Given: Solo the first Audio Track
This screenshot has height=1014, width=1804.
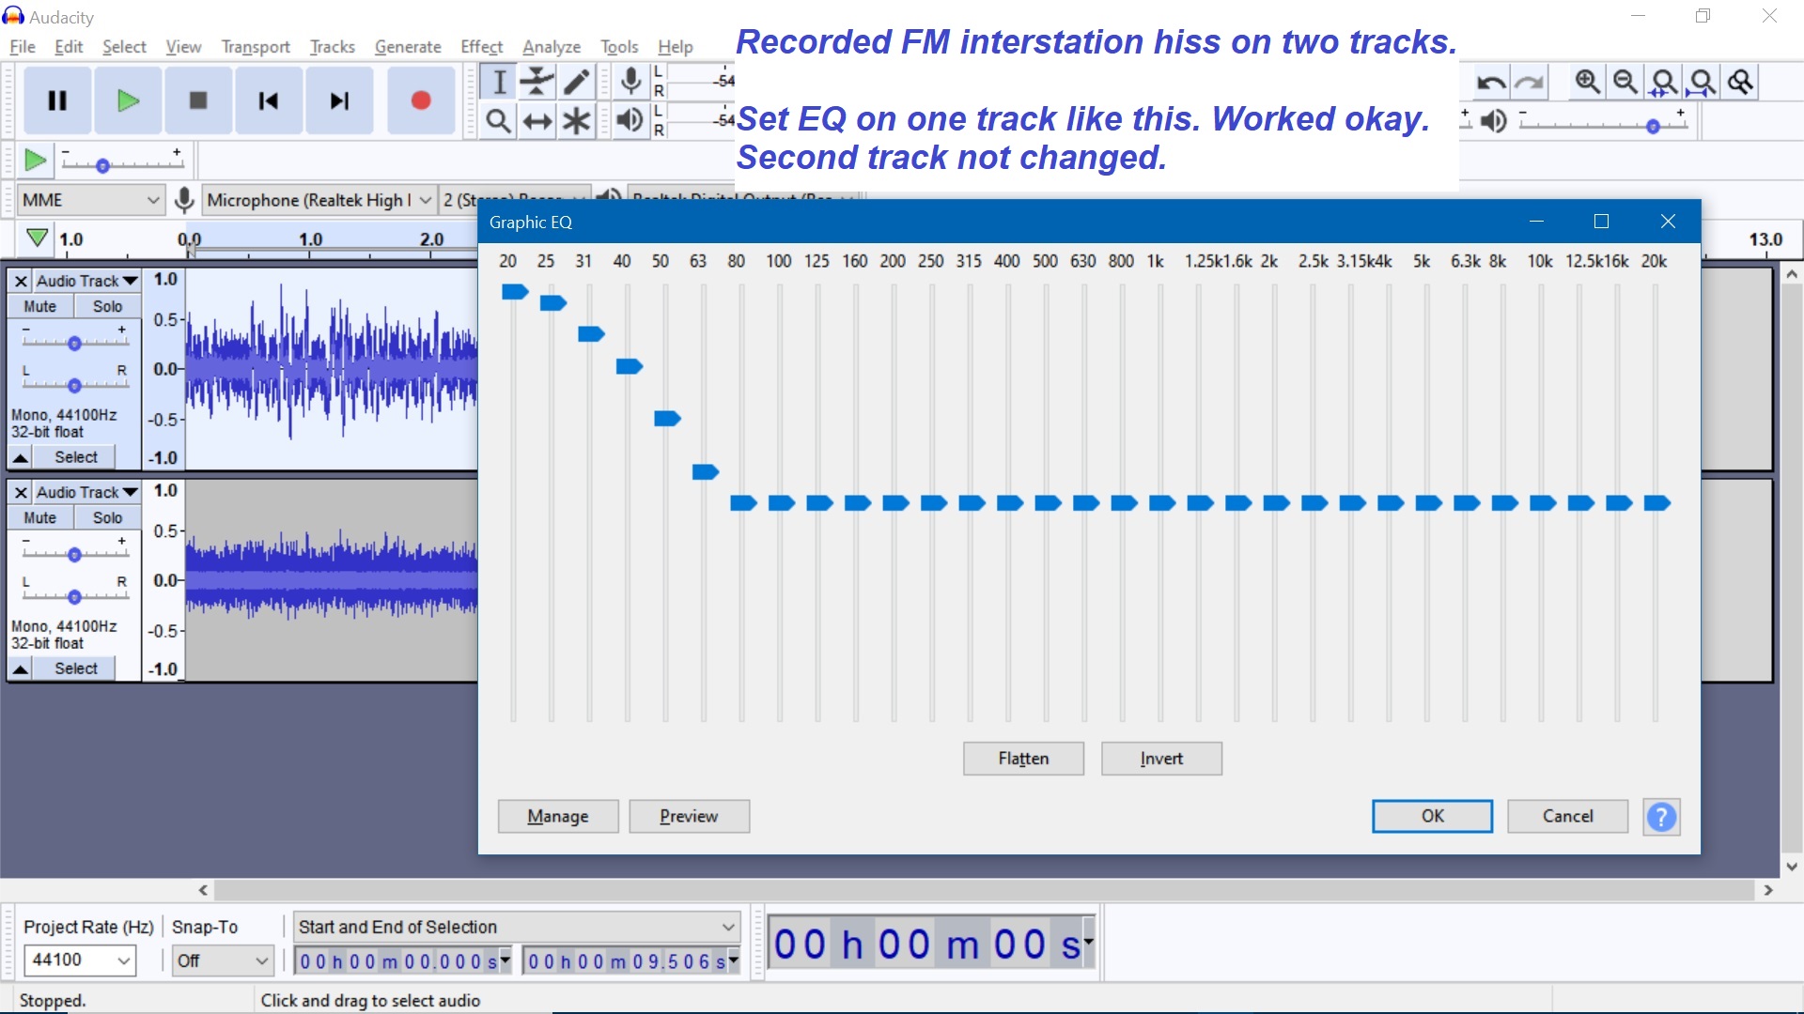Looking at the screenshot, I should [107, 306].
